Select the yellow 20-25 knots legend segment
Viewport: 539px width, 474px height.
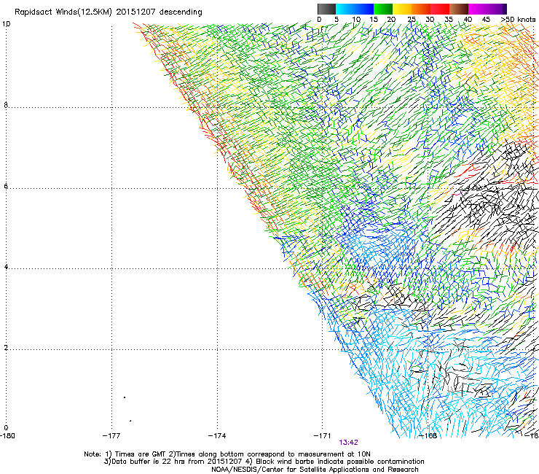point(402,9)
